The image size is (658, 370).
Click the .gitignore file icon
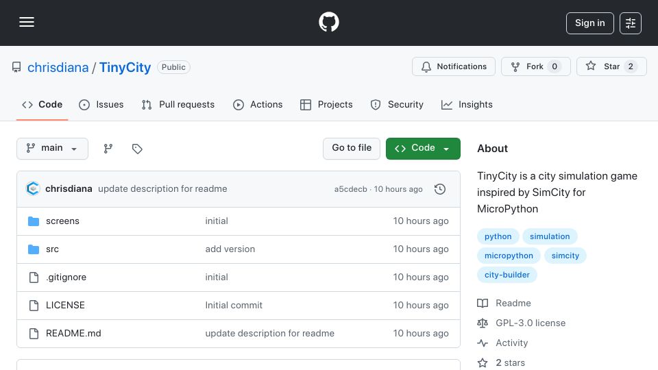(x=34, y=277)
